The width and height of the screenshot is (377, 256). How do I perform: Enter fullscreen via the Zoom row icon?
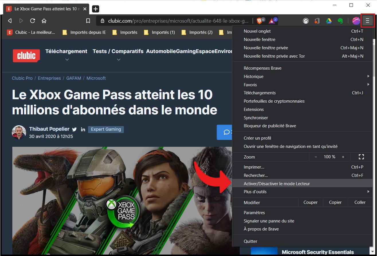point(361,157)
